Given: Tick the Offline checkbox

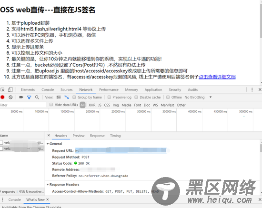Looking at the screenshot, I should pos(168,97).
